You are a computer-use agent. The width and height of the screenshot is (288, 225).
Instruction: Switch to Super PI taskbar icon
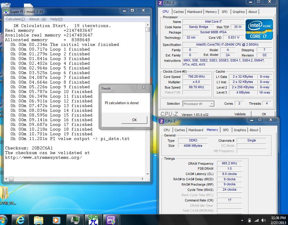tap(93, 220)
